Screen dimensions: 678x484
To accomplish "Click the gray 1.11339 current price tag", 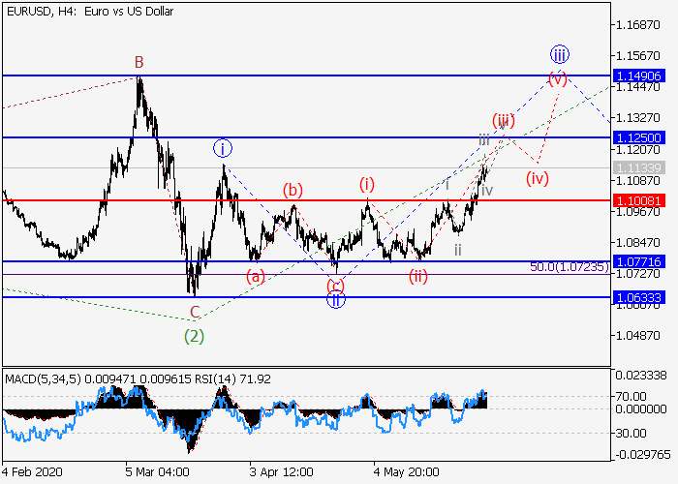I will coord(638,168).
